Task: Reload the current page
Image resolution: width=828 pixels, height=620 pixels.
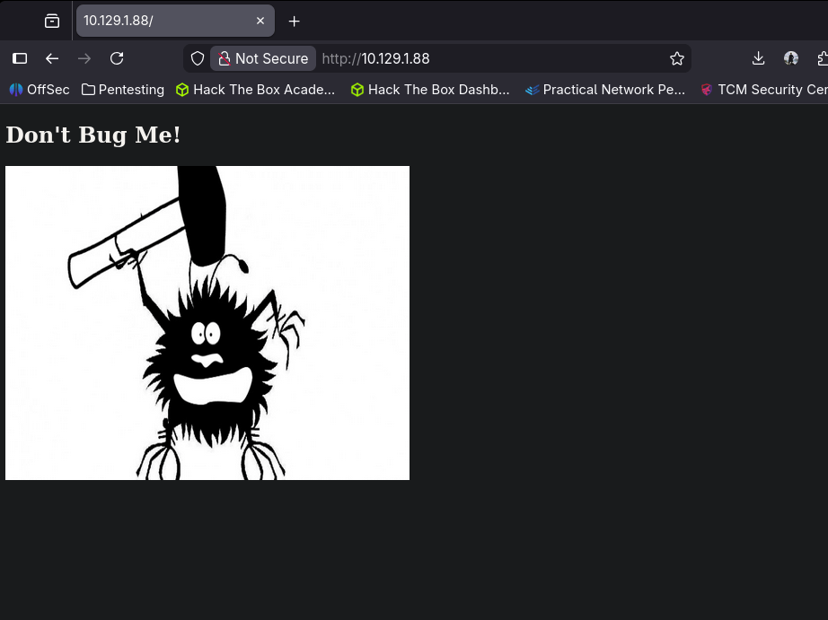Action: point(117,58)
